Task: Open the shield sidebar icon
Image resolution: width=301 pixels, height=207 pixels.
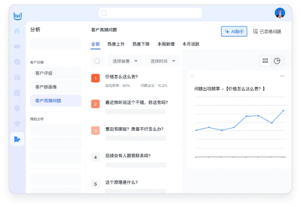Action: tap(17, 108)
